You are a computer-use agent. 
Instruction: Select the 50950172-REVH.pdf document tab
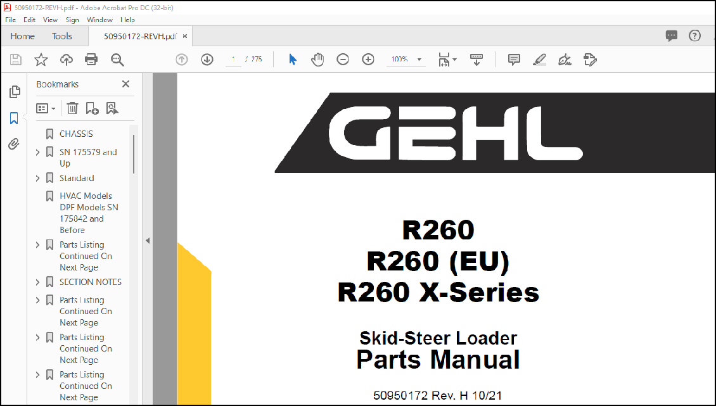pos(140,36)
